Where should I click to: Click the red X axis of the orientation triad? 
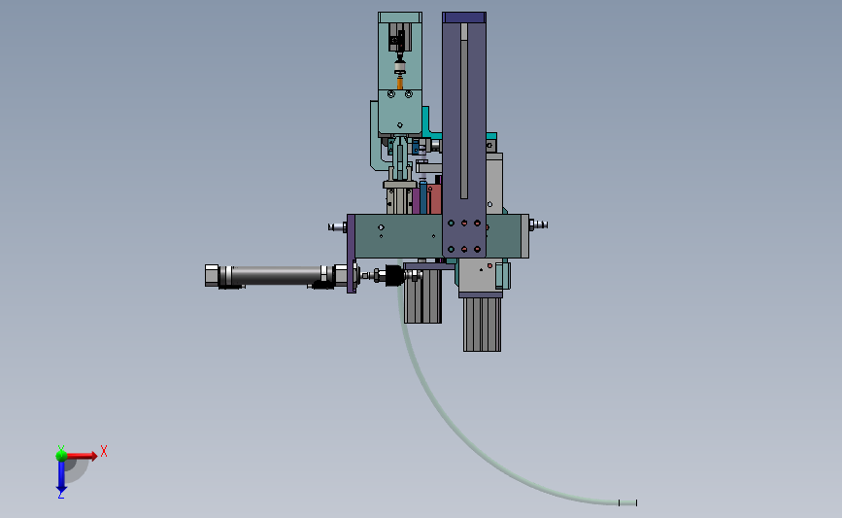click(x=82, y=456)
